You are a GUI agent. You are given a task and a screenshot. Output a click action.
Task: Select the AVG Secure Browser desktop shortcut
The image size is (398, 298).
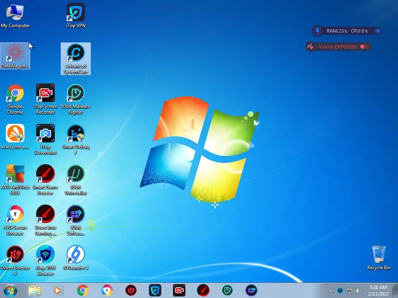pos(15,220)
